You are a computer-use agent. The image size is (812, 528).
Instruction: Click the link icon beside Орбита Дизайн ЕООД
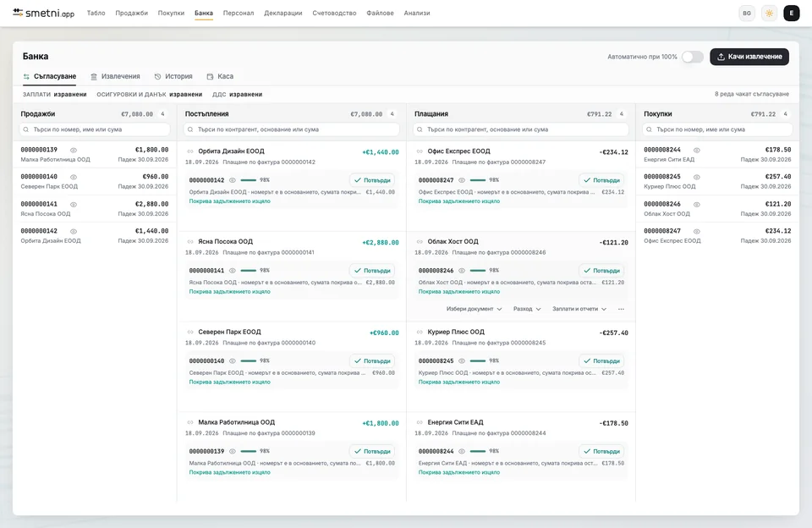tap(190, 151)
